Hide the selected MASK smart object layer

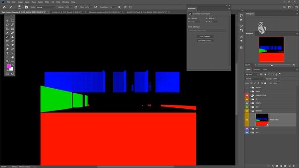[x=247, y=120]
